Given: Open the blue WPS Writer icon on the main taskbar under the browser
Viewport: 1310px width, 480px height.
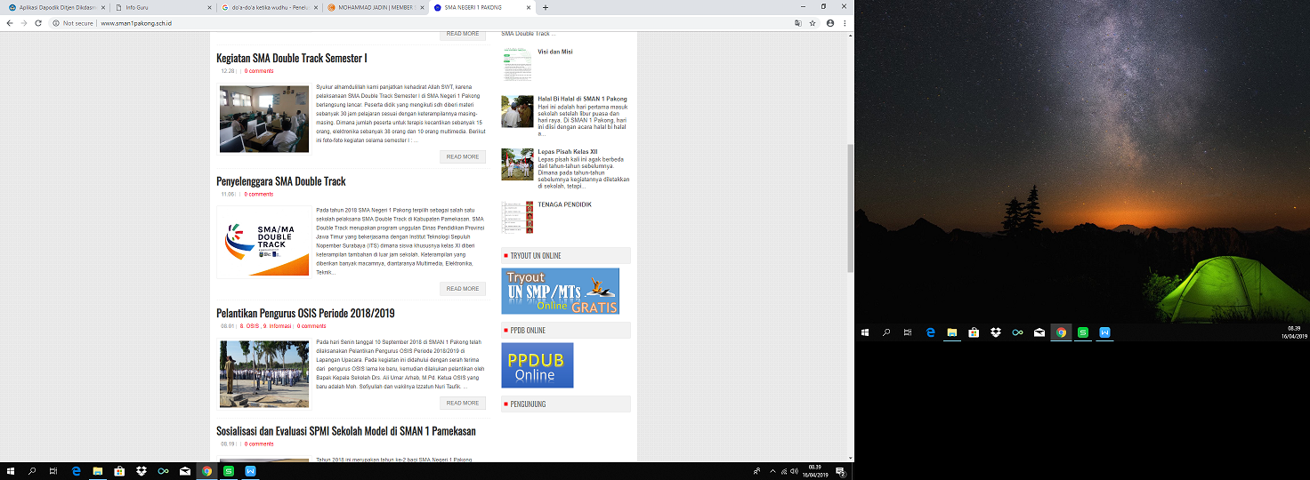Looking at the screenshot, I should pyautogui.click(x=250, y=471).
